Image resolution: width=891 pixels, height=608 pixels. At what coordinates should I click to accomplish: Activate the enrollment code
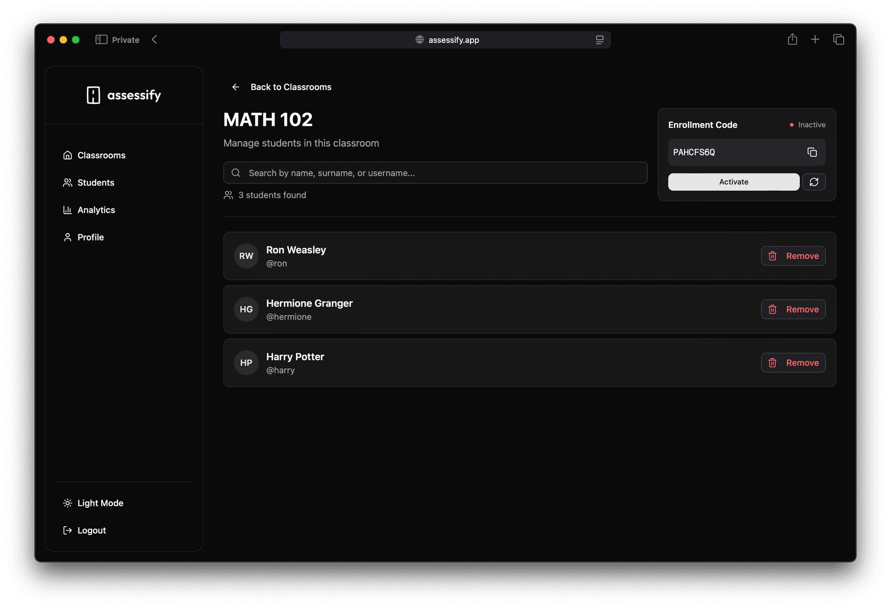733,182
